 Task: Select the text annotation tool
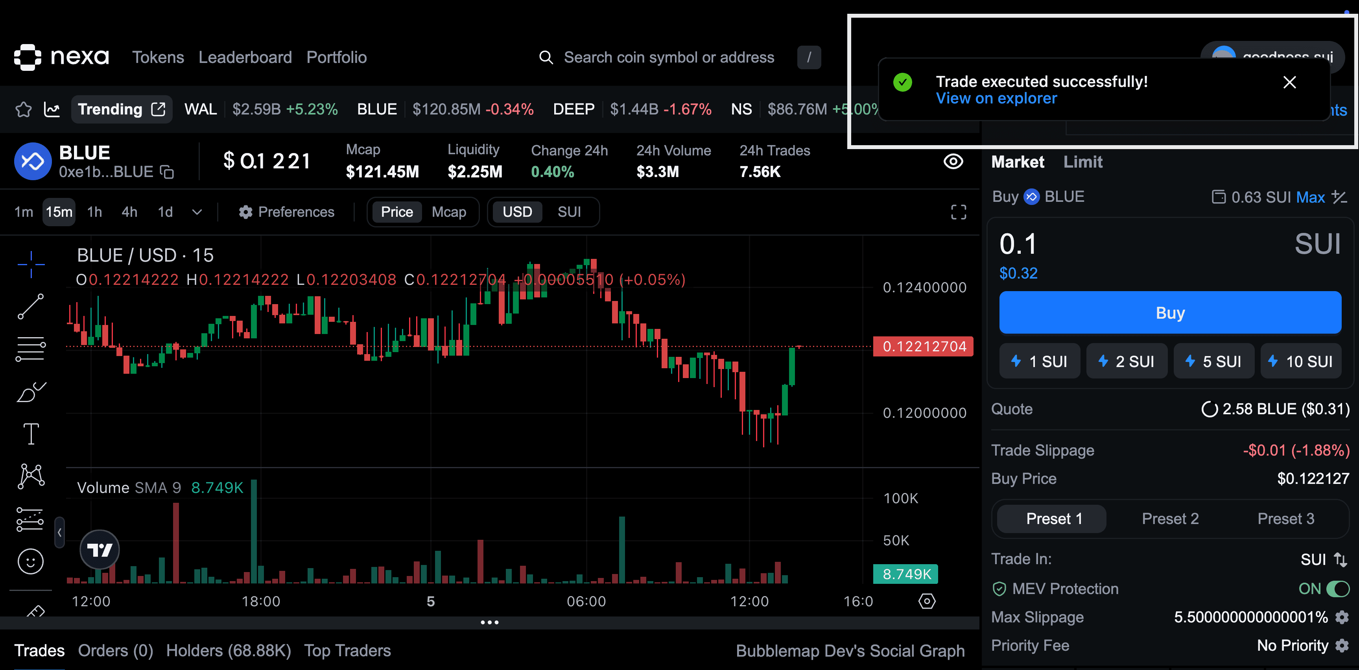(31, 433)
